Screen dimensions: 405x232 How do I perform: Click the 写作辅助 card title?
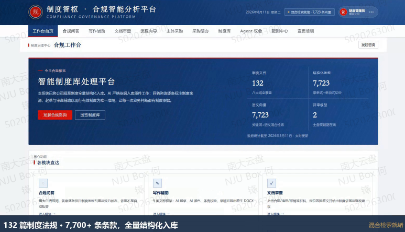click(161, 193)
